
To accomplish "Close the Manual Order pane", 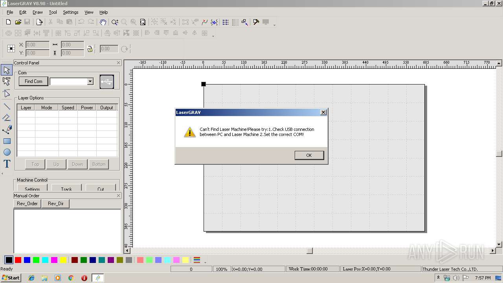I will tap(119, 195).
